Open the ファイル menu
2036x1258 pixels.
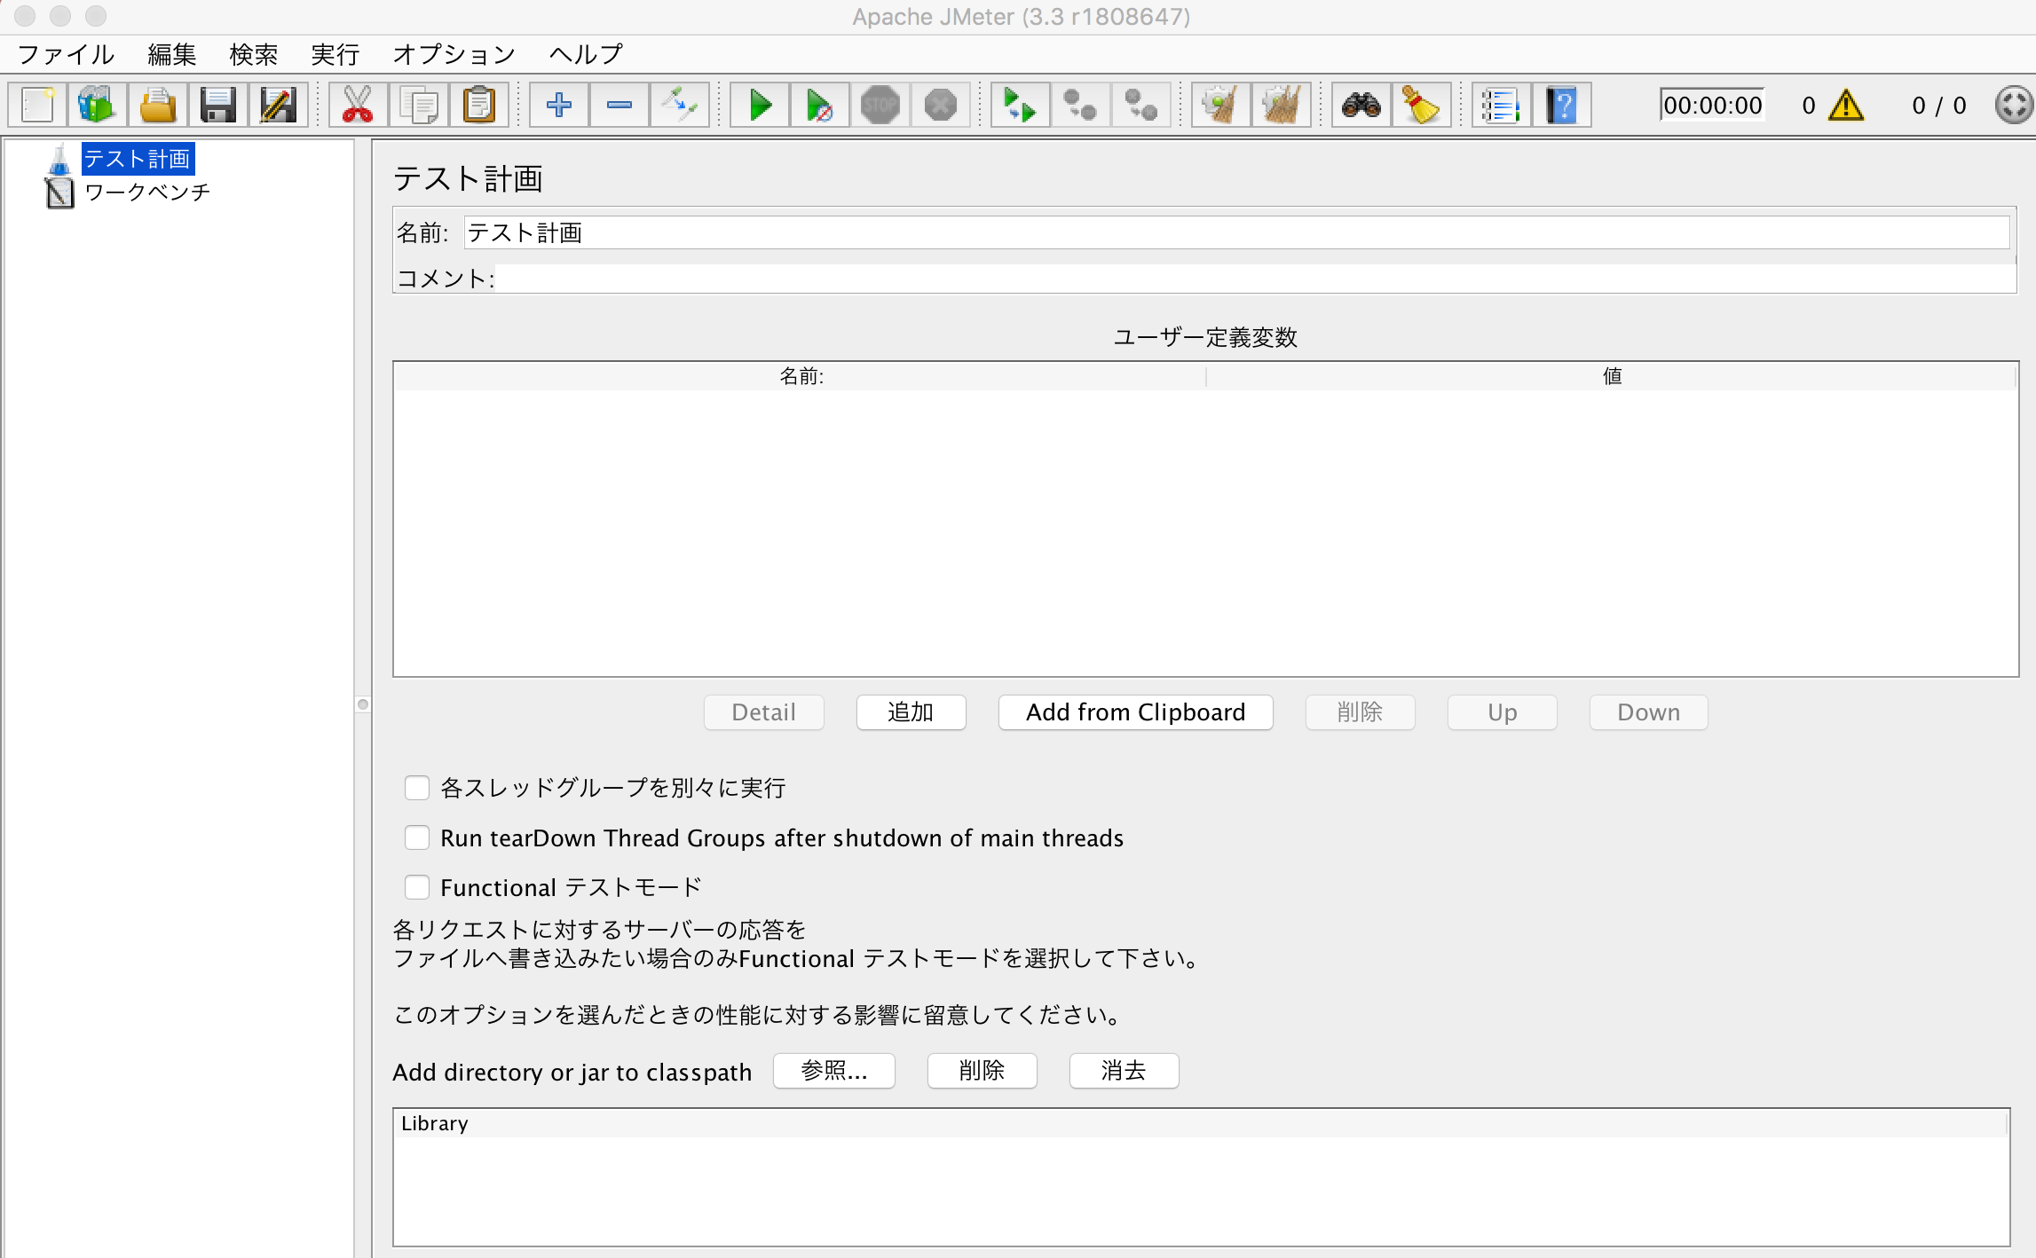click(66, 55)
